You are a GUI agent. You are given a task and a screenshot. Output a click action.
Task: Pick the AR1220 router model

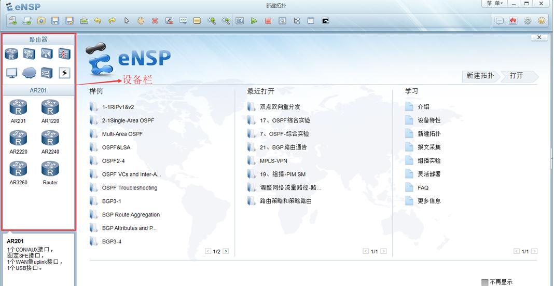point(50,111)
